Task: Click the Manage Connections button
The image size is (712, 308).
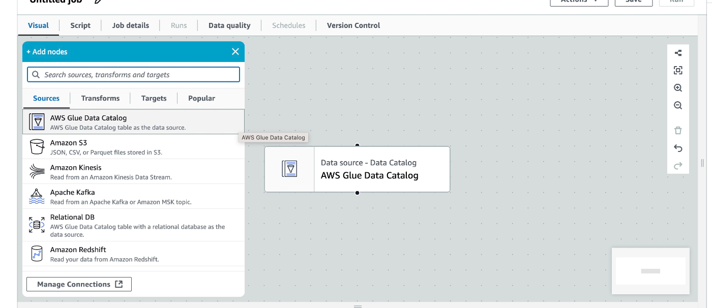Action: (x=79, y=284)
